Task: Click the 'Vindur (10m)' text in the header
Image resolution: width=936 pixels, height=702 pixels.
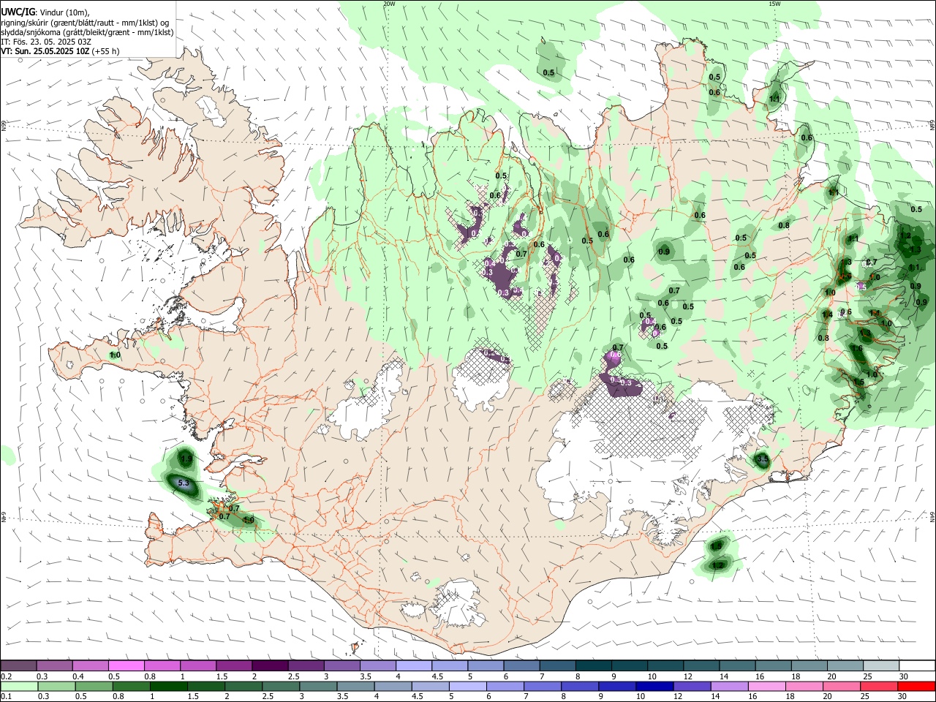Action: (x=64, y=12)
